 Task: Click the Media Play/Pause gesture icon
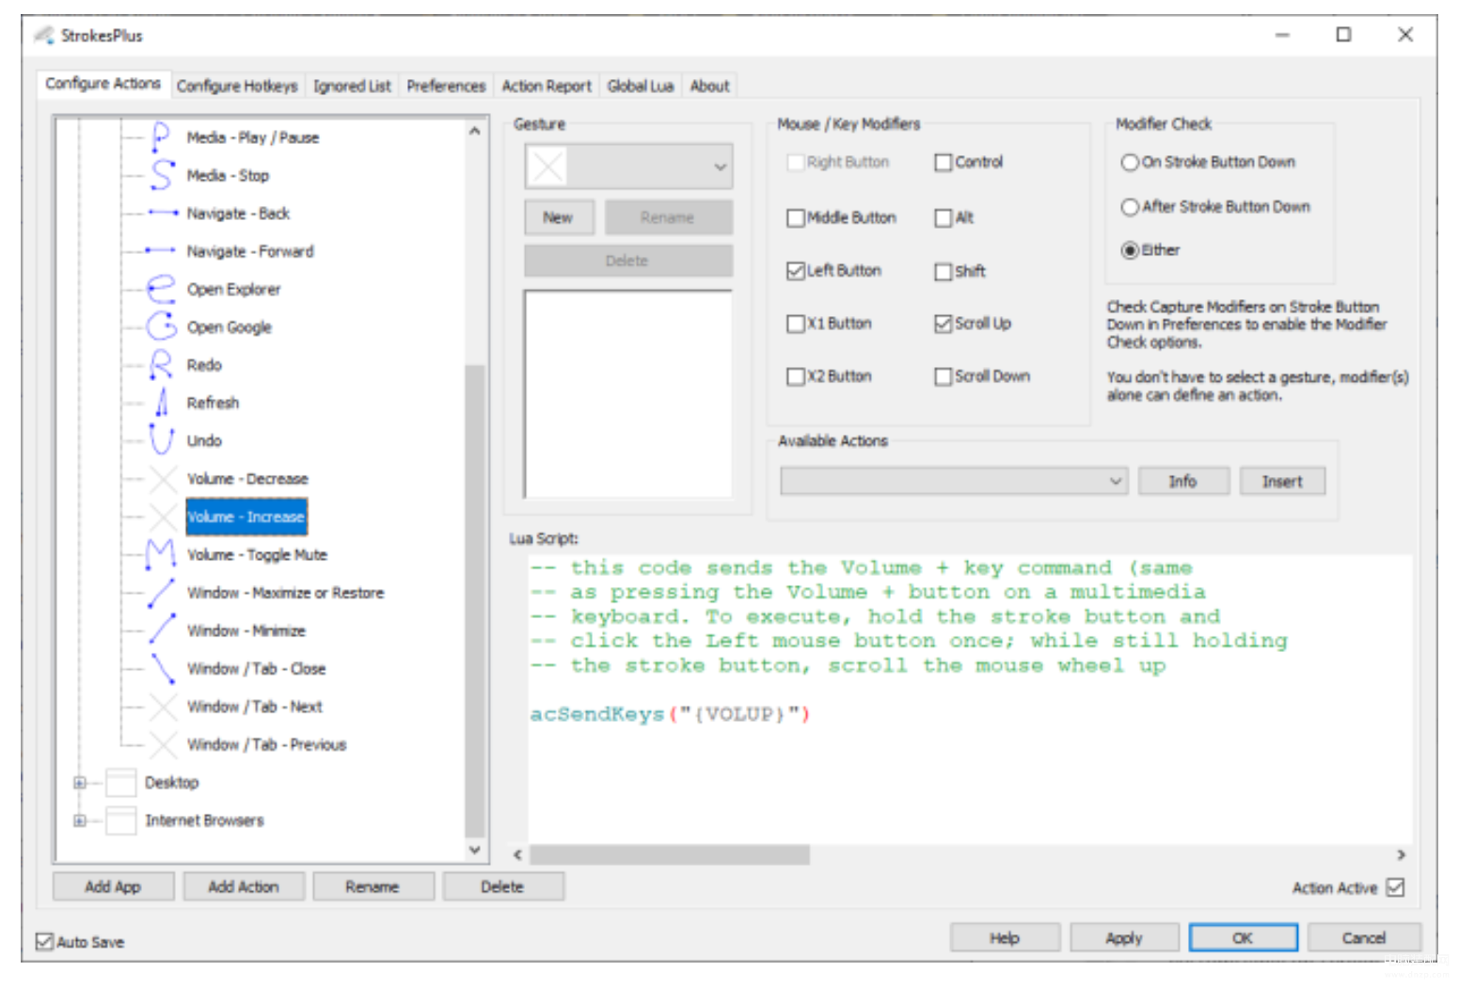pos(161,137)
